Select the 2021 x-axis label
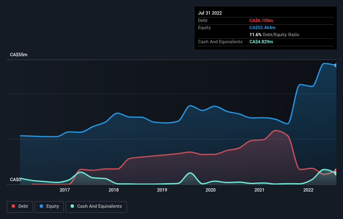Screen dimensions: 343x219 click(259, 190)
